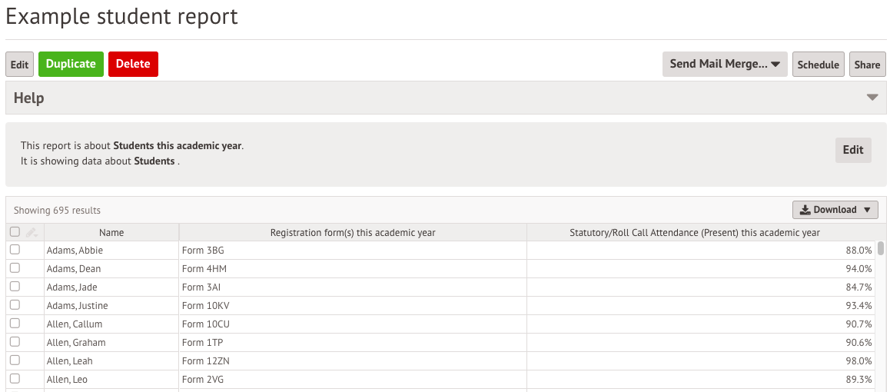Click the pencil edit icon in table header
Screen dimensions: 890x392
32,233
